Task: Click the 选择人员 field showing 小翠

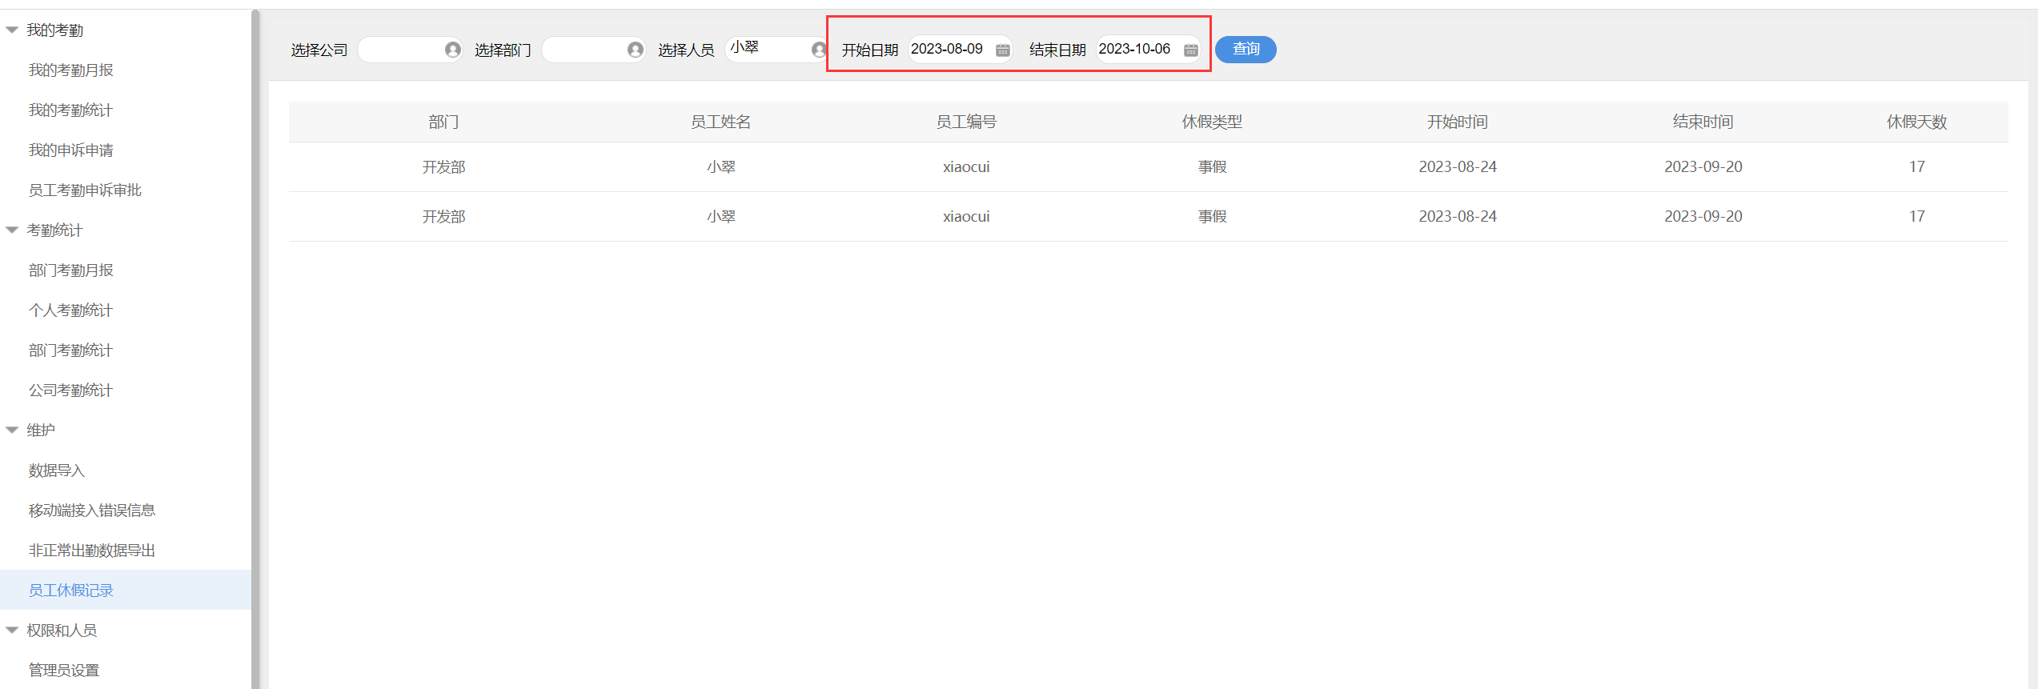Action: tap(775, 50)
